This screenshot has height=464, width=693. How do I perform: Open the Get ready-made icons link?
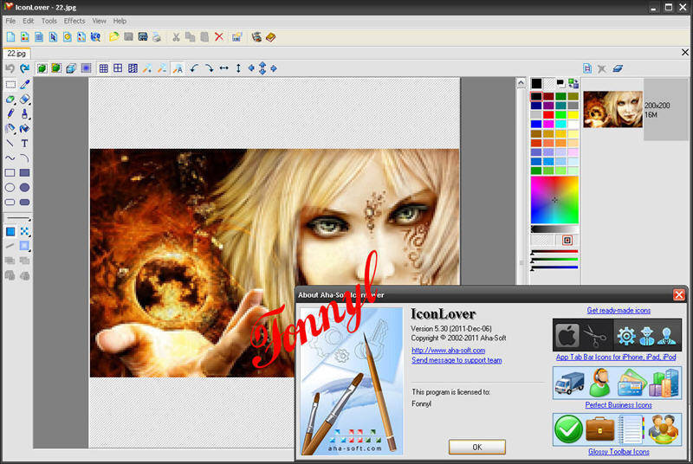(x=619, y=311)
